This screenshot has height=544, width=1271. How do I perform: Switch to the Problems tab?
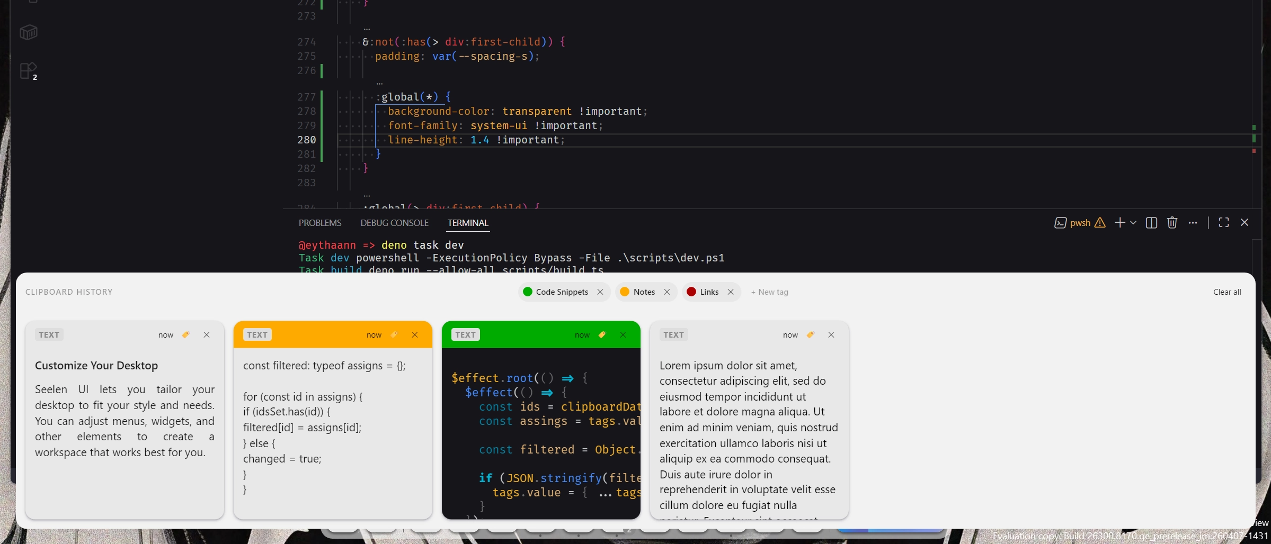coord(320,223)
